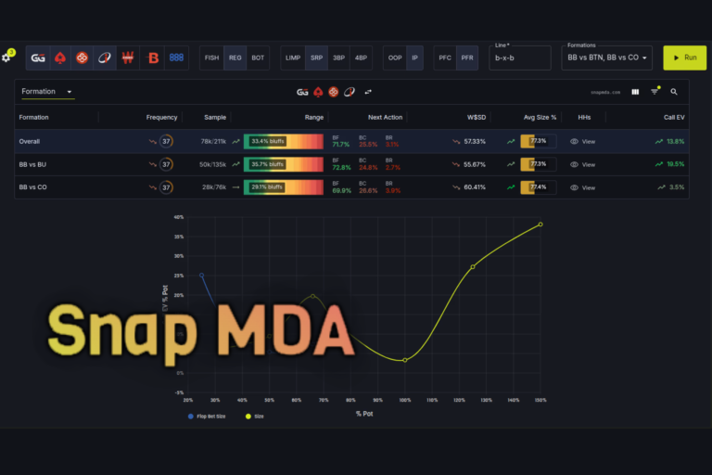
Task: View hand histories for BB vs CO
Action: (x=582, y=187)
